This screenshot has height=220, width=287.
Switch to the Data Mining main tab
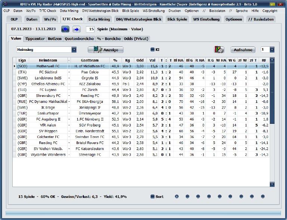click(x=99, y=19)
